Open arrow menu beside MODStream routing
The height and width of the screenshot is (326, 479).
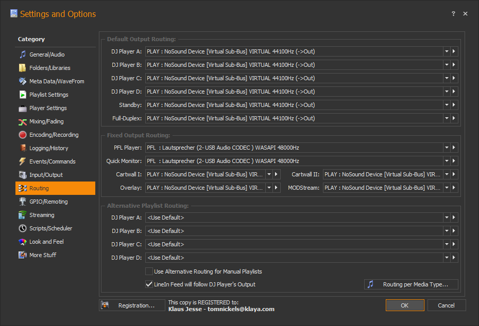[454, 188]
